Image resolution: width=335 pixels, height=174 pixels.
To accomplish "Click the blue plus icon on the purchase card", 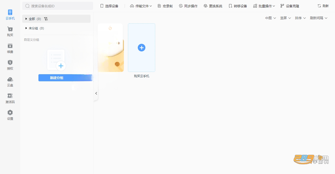I will [142, 48].
